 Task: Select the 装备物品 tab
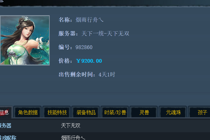tap(86, 112)
